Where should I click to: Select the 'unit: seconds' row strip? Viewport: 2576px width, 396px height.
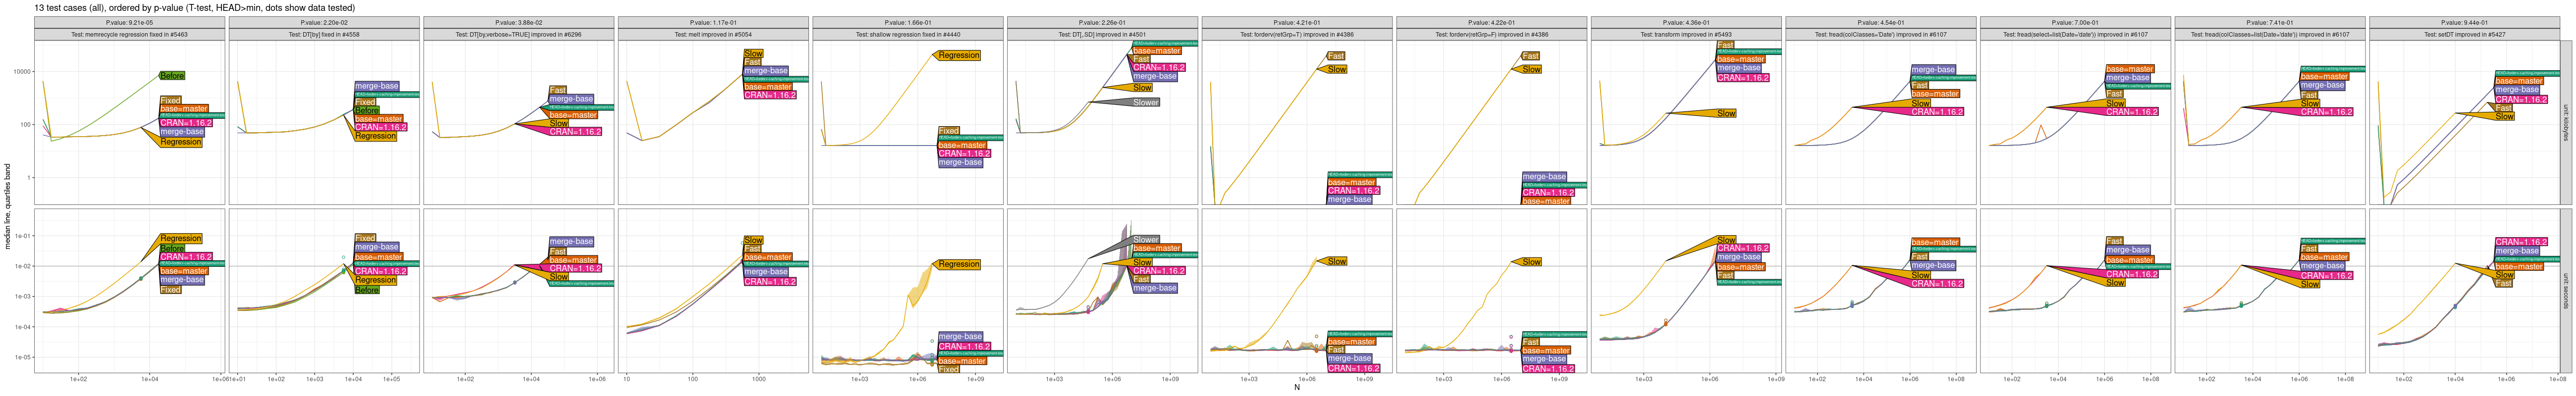click(x=2565, y=290)
